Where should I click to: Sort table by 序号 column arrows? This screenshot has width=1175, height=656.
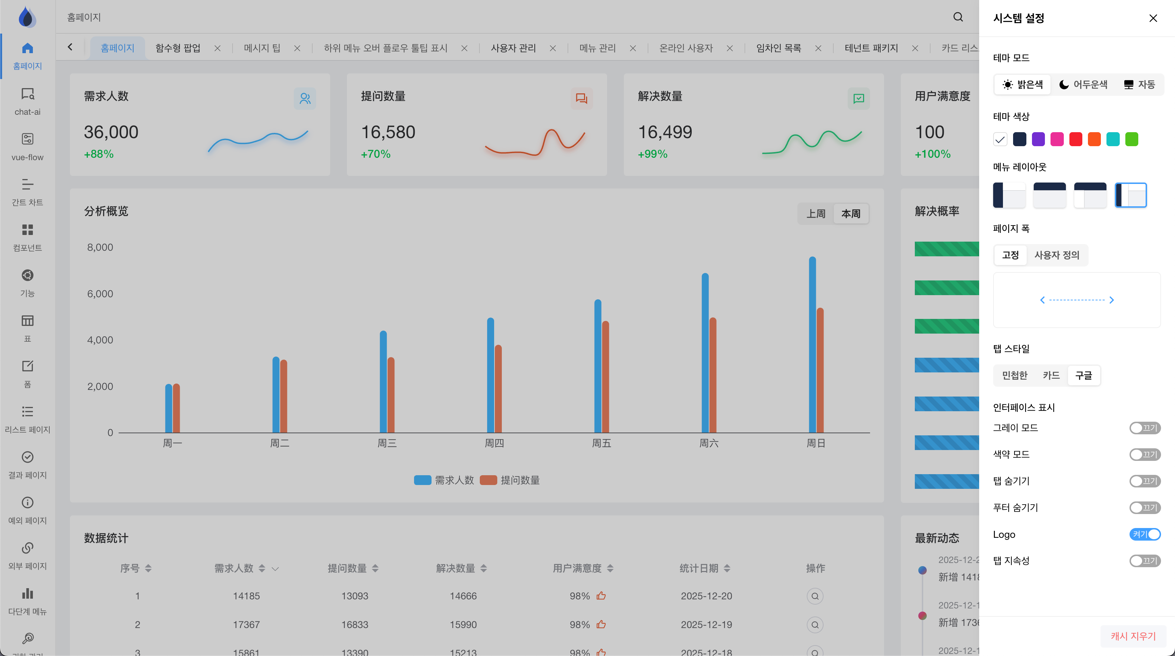(148, 569)
